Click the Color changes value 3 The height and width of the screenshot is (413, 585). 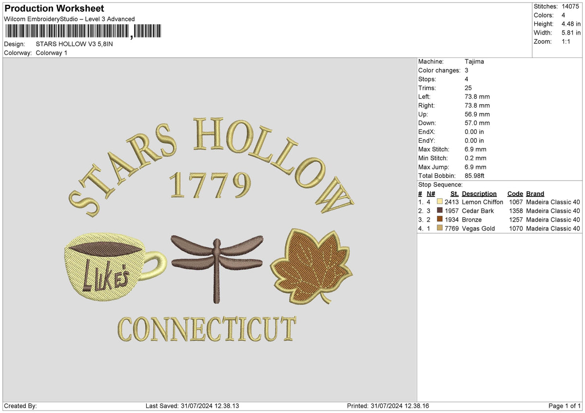tap(467, 71)
